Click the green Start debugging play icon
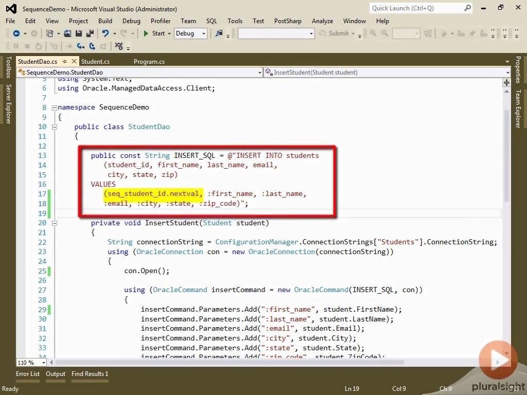Image resolution: width=527 pixels, height=395 pixels. pos(146,33)
